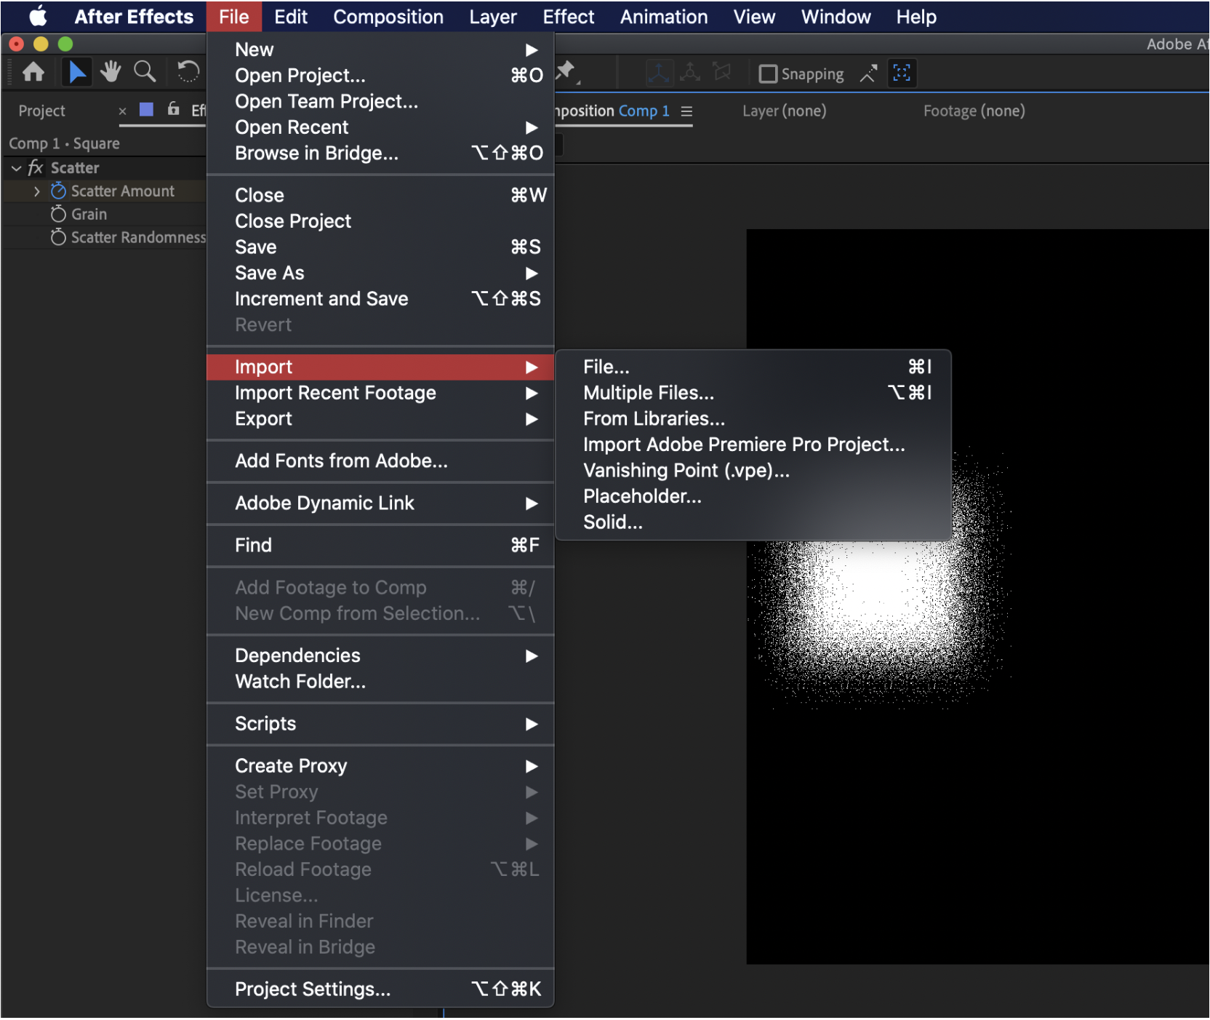Click the Home icon in the toolbar
1210x1020 pixels.
[33, 72]
